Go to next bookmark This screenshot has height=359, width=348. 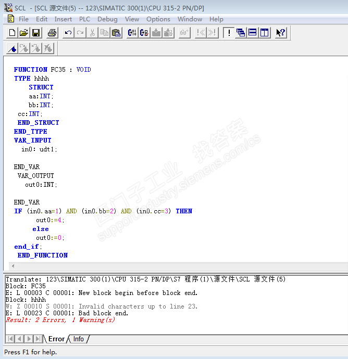(24, 48)
